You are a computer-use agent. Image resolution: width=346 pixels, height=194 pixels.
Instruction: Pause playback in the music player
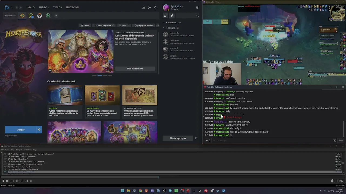(x=3, y=181)
